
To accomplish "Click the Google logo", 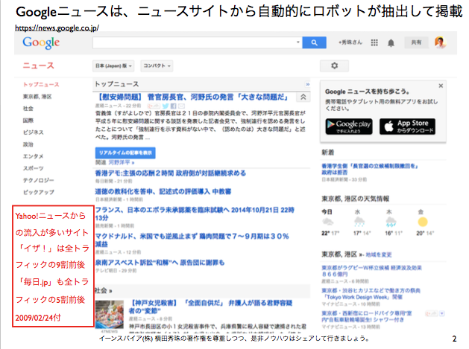I will [41, 42].
